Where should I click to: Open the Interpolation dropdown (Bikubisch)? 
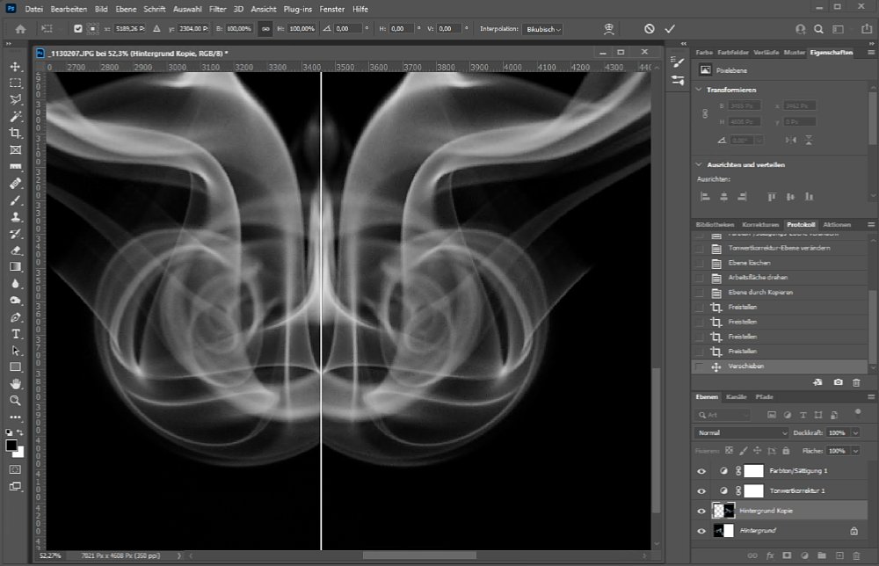[541, 29]
